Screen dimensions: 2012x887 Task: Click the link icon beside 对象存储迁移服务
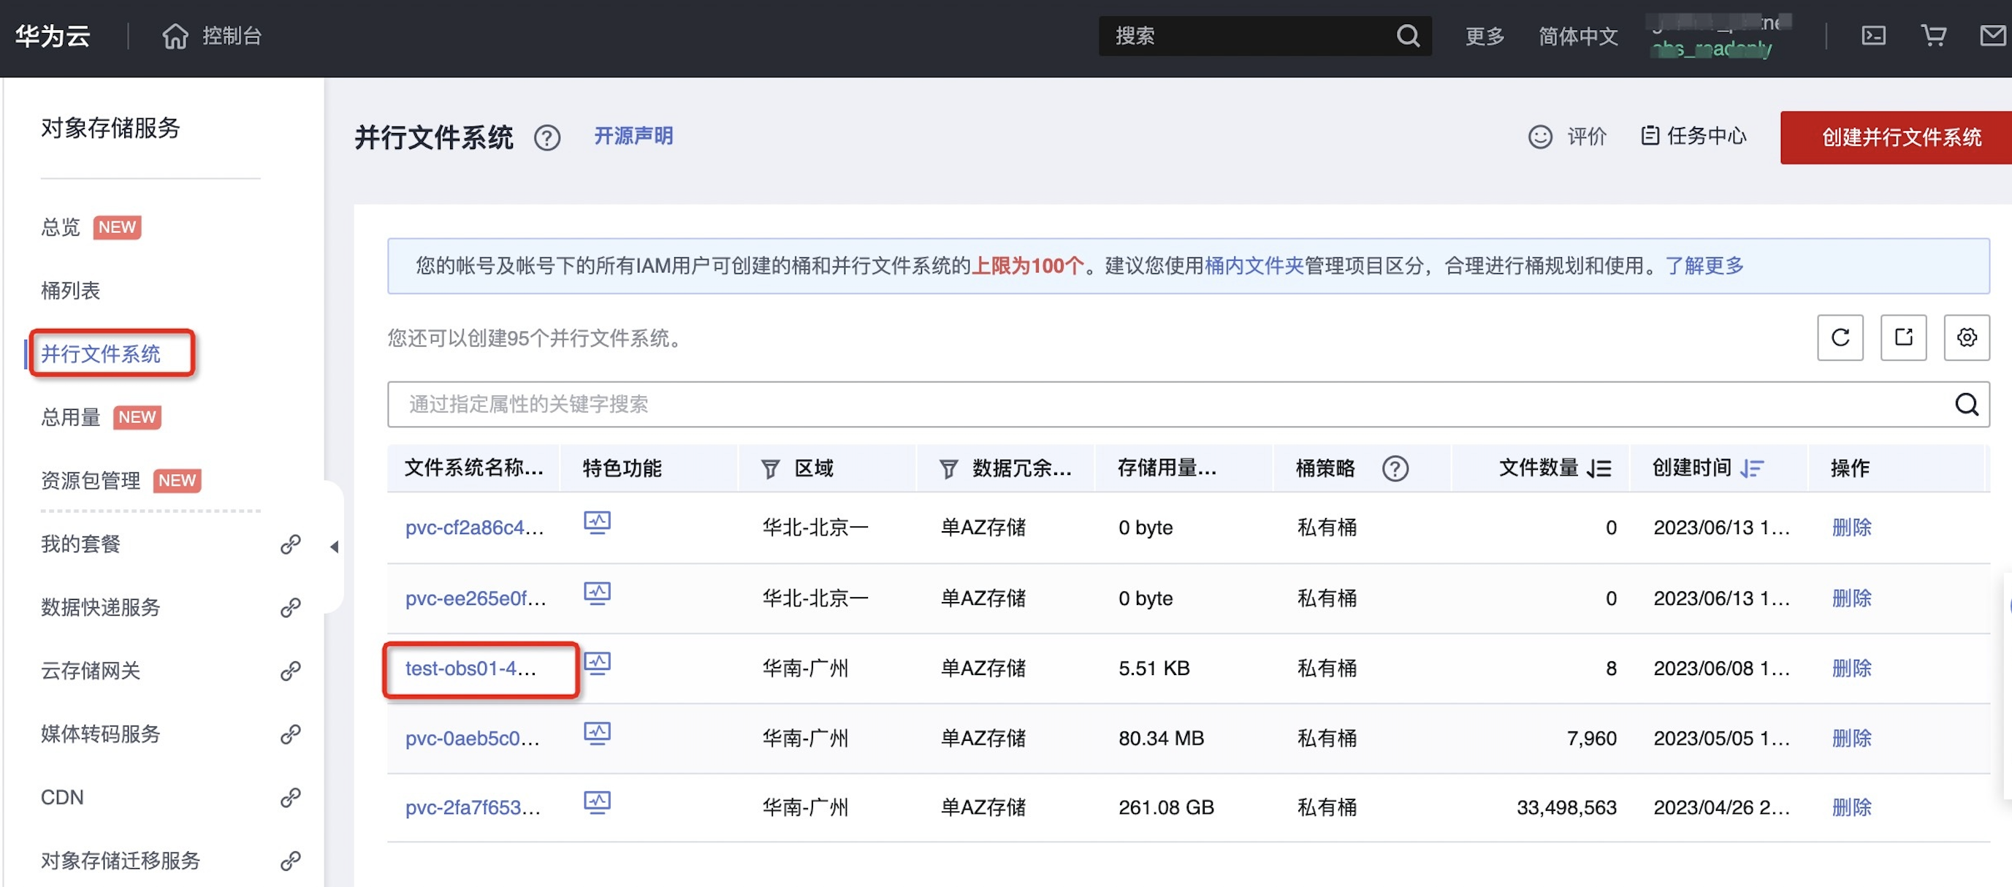[x=291, y=861]
